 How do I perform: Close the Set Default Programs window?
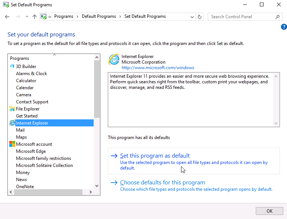pyautogui.click(x=279, y=4)
